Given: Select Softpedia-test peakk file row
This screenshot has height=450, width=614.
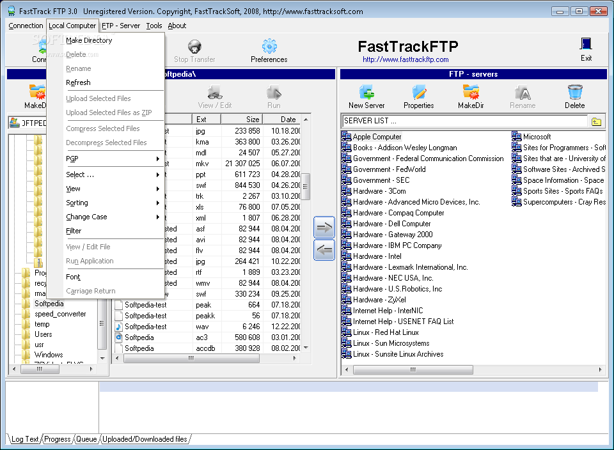Looking at the screenshot, I should point(207,315).
